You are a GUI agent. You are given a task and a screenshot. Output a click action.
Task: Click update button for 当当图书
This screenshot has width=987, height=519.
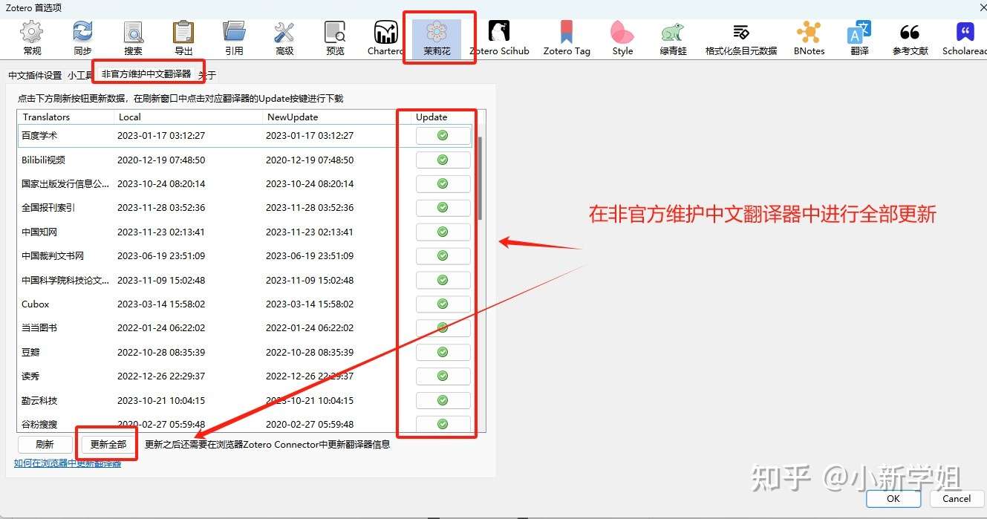[443, 328]
